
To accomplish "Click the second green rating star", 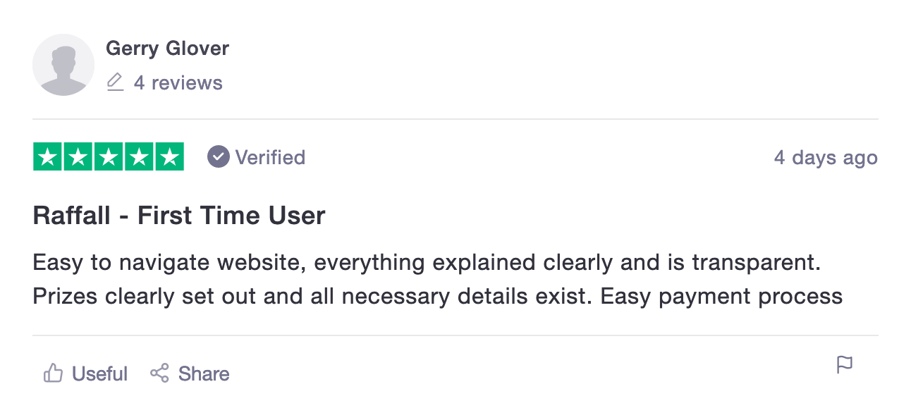I will (x=78, y=157).
